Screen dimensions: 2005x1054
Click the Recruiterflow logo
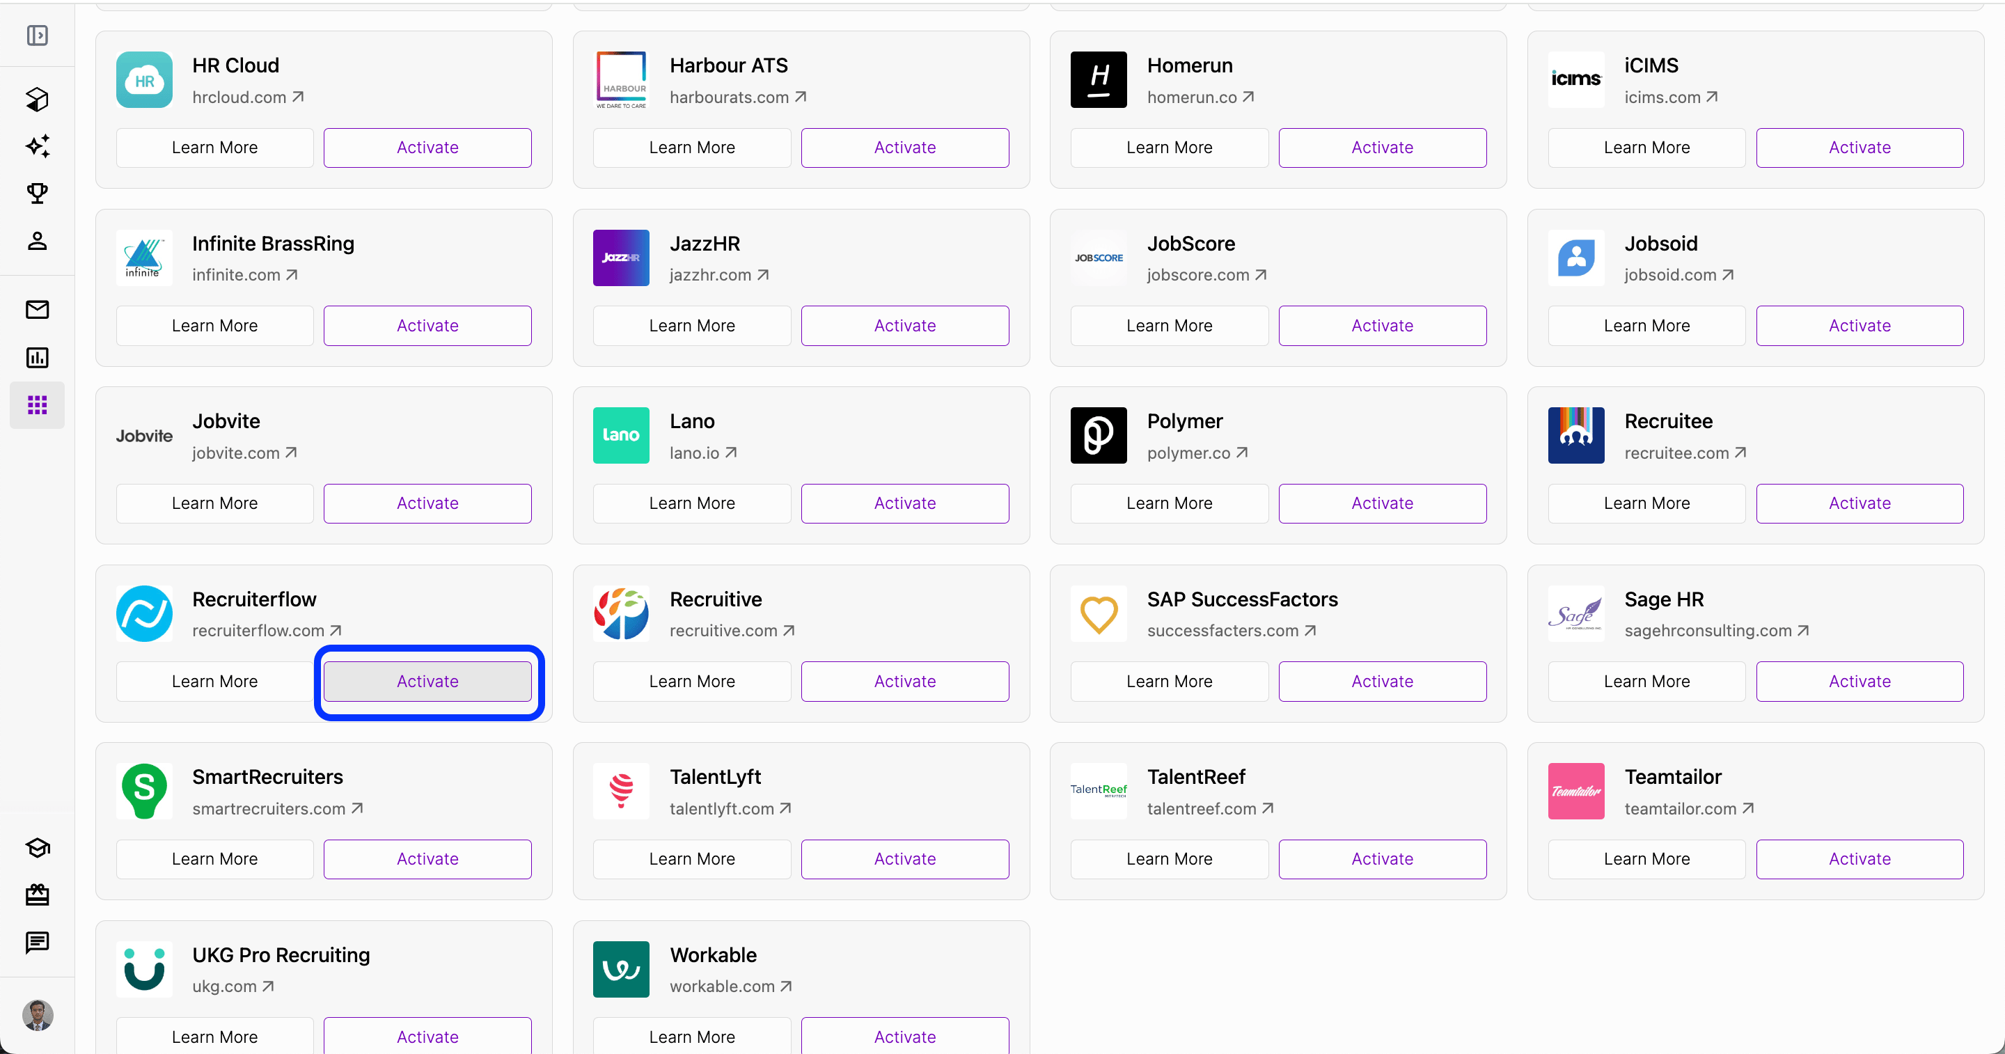(144, 613)
